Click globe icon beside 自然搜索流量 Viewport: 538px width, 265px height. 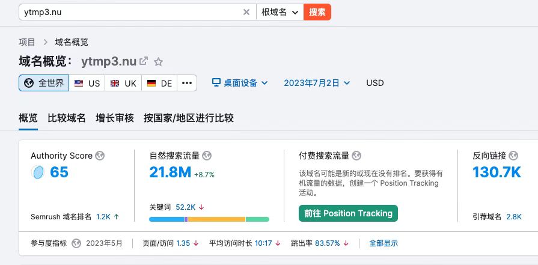(x=207, y=156)
